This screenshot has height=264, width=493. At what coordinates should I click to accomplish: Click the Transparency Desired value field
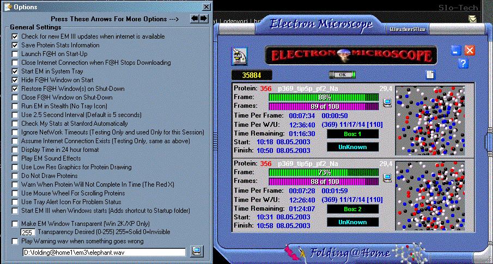[28, 232]
